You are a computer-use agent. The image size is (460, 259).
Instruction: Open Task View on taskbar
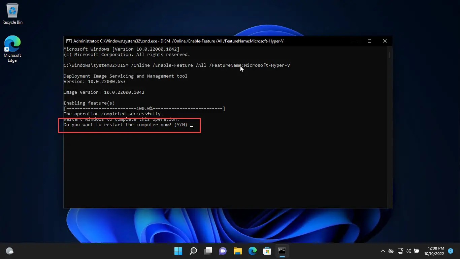[208, 251]
